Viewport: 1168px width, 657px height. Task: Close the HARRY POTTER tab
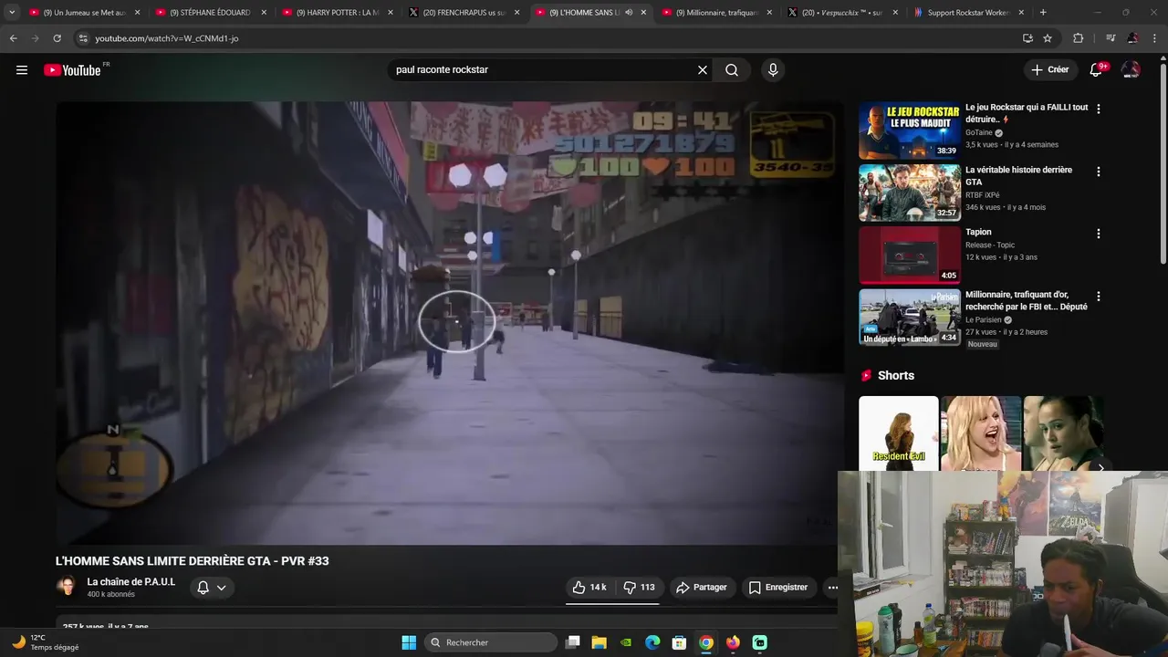[x=391, y=13]
